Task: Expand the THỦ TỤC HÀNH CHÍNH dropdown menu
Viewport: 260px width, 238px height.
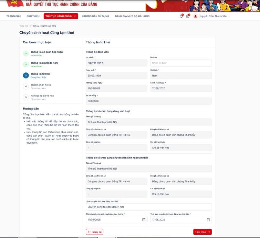Action: tap(61, 16)
